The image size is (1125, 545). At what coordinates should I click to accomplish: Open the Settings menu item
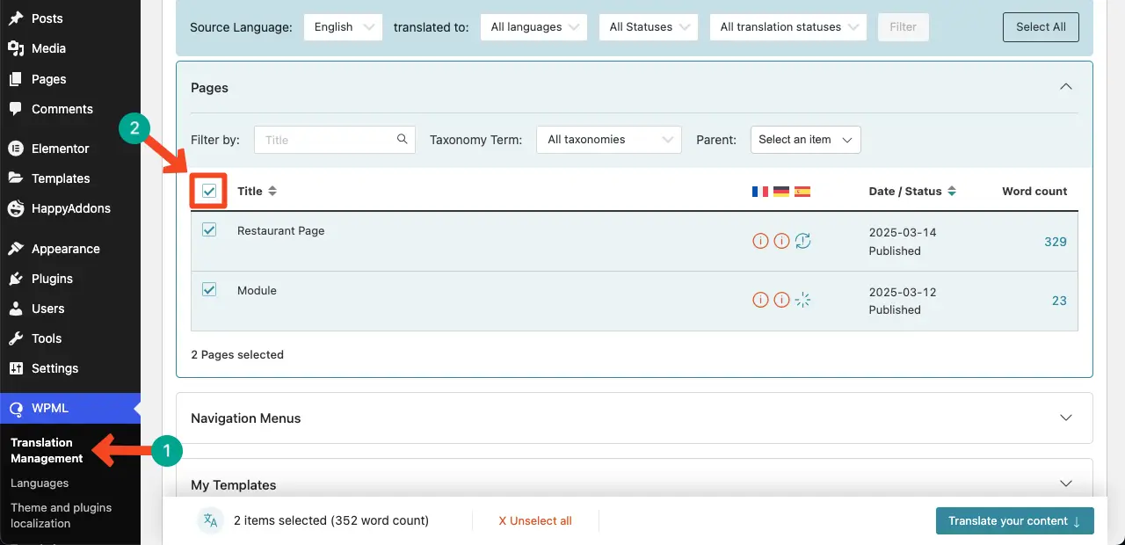[70, 368]
